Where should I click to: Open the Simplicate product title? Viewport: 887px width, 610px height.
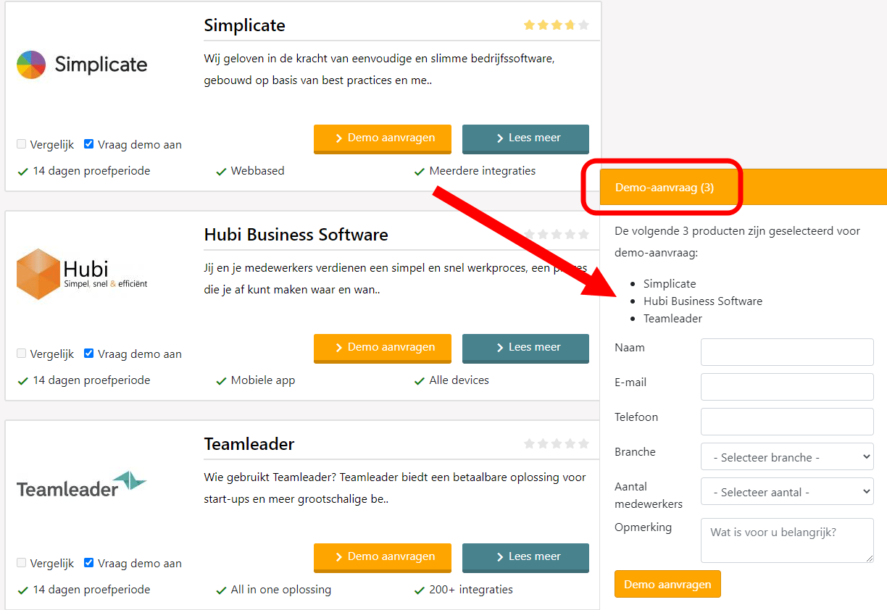click(x=245, y=25)
